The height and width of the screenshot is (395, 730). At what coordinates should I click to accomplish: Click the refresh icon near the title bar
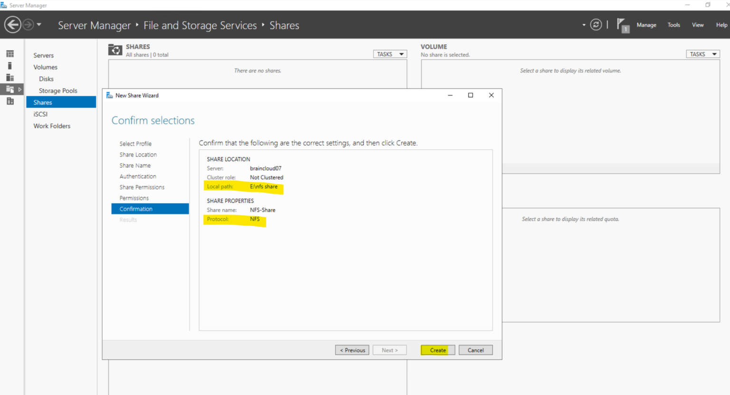click(596, 24)
